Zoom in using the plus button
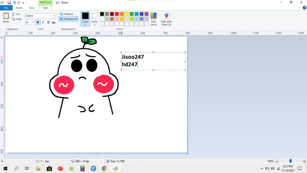This screenshot has height=173, width=307. (x=304, y=161)
